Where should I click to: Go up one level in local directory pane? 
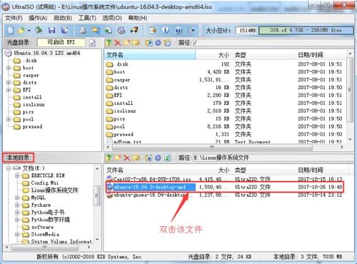[109, 158]
